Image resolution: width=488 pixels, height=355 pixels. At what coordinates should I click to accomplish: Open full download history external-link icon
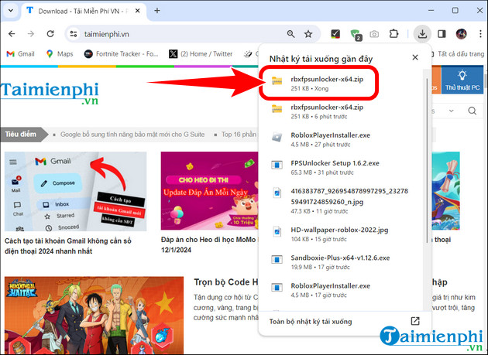(415, 322)
